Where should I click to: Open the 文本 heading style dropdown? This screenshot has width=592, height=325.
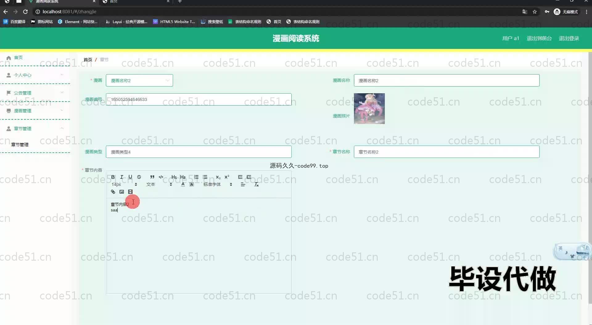[159, 184]
